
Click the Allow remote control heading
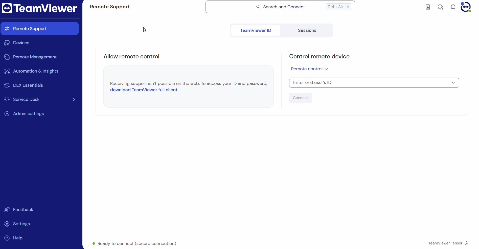131,56
